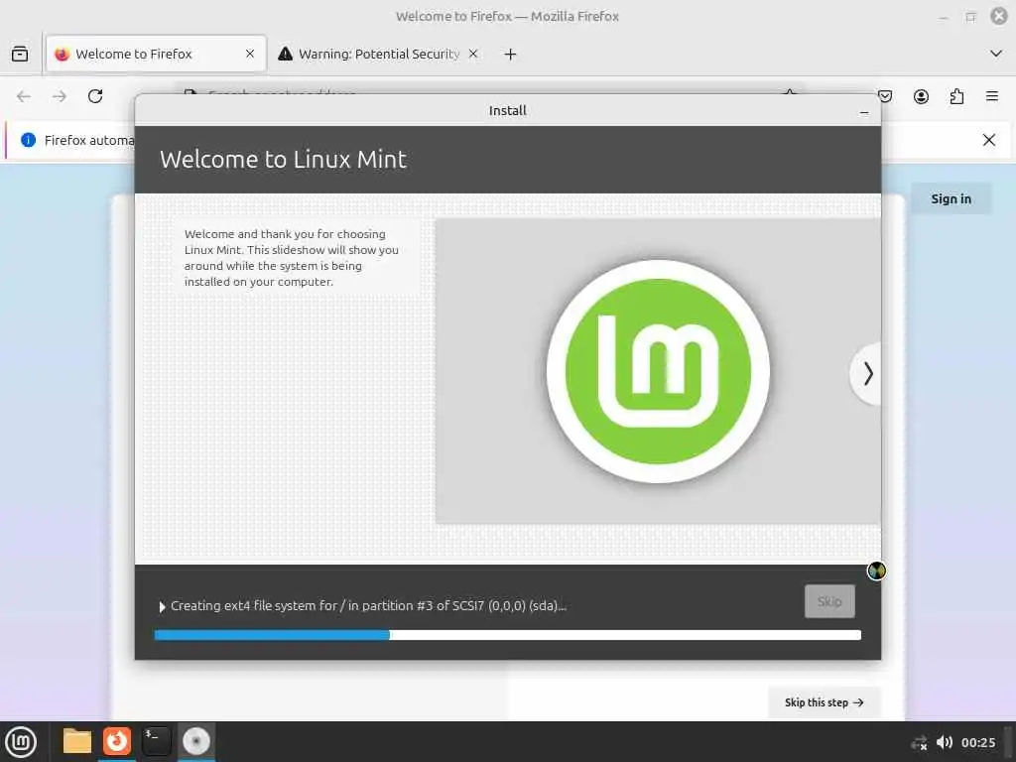Click Skip this step link

[x=825, y=702]
